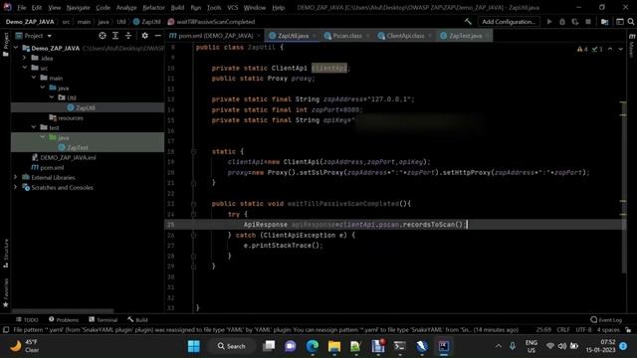The height and width of the screenshot is (358, 637).
Task: Fold the static block at line 18
Action: (x=194, y=151)
